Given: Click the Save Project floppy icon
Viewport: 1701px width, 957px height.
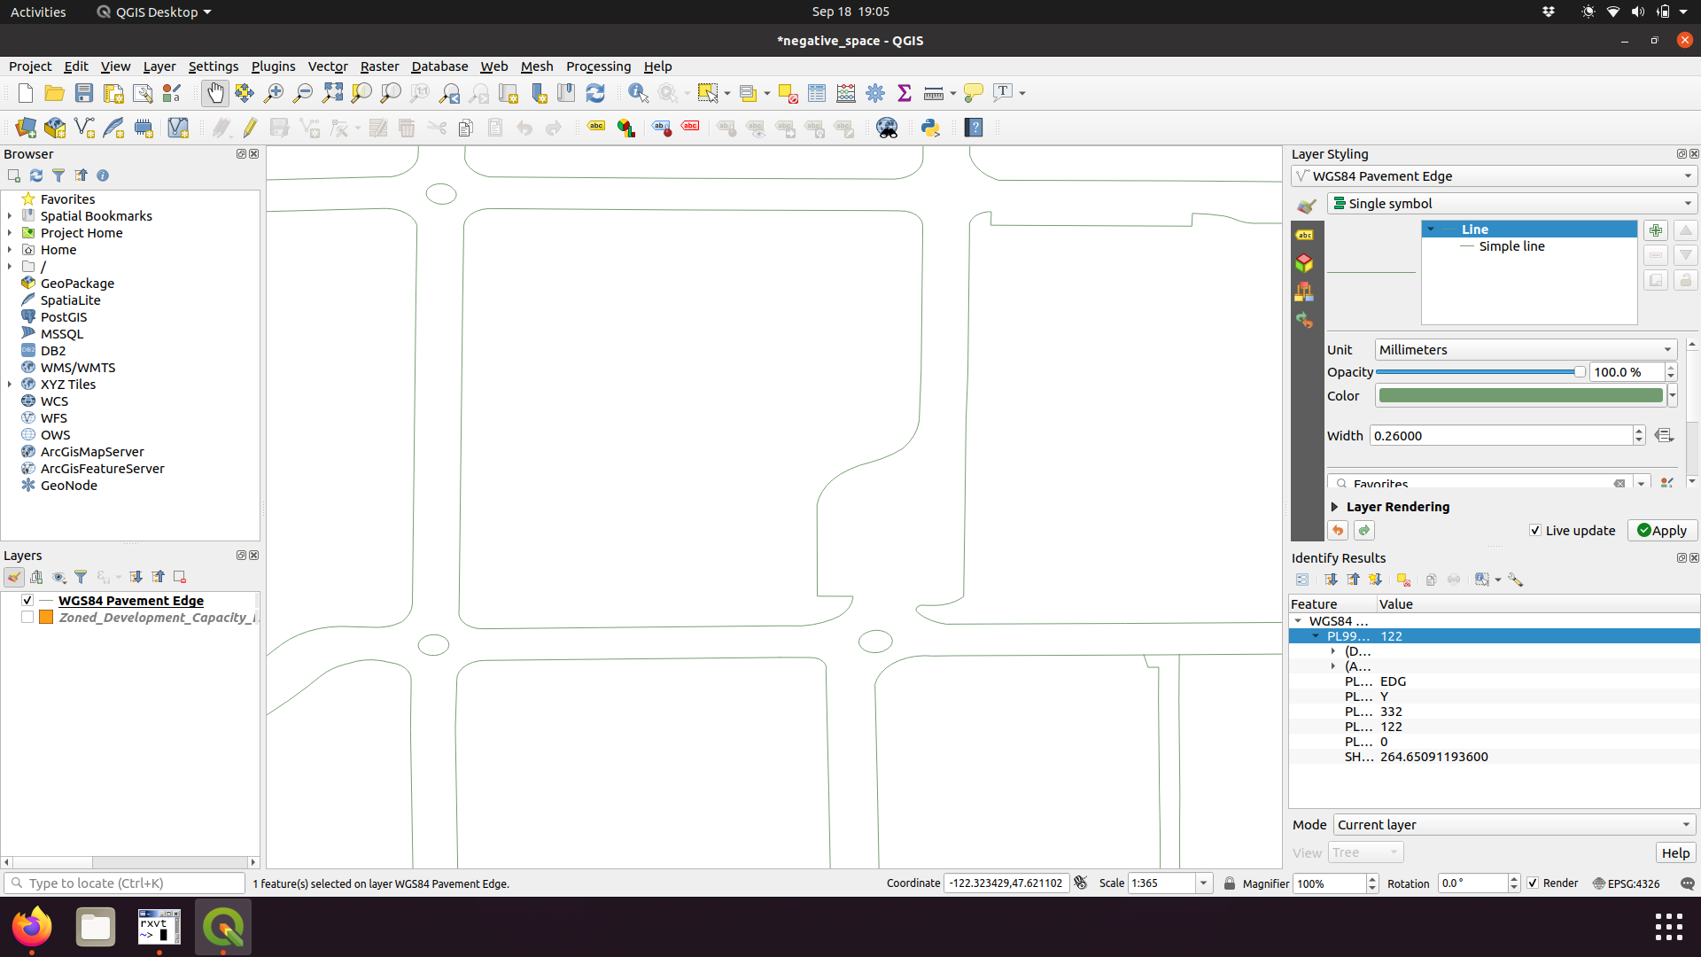Looking at the screenshot, I should coord(84,93).
